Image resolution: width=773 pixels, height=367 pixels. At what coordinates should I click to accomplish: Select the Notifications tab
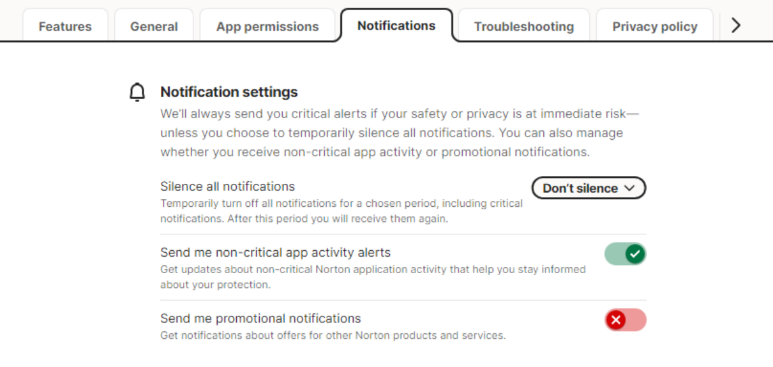[396, 26]
